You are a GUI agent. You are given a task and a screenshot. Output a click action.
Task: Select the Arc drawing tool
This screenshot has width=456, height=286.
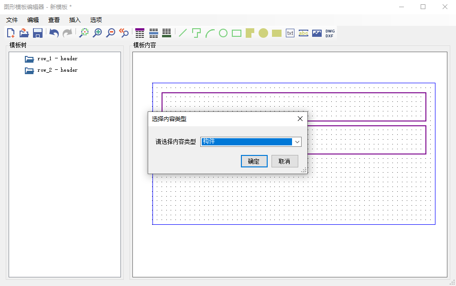[x=210, y=33]
